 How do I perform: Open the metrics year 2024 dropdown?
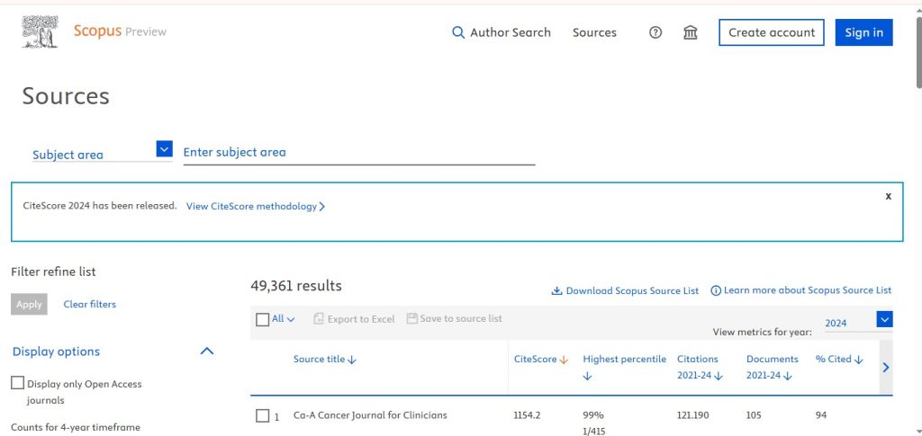(884, 319)
